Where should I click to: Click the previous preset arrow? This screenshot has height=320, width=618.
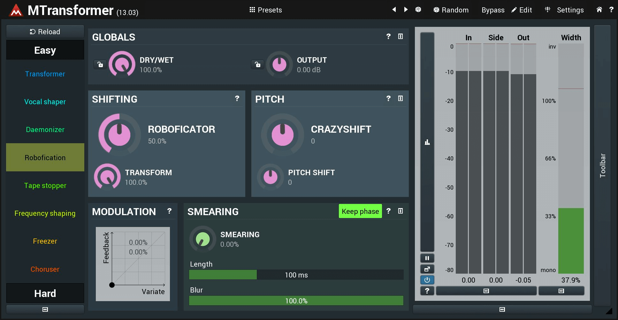(x=394, y=10)
